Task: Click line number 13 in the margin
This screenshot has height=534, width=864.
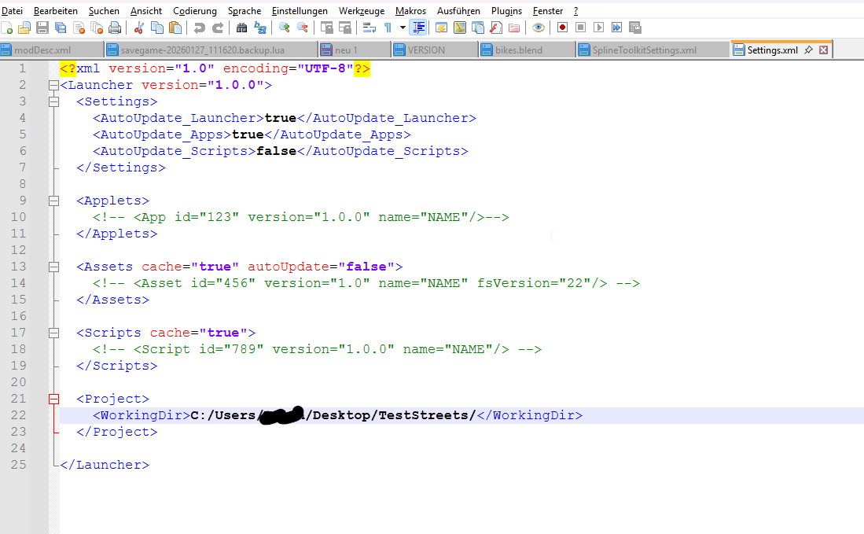Action: click(20, 267)
